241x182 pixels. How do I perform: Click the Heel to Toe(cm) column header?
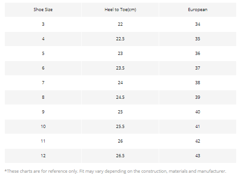point(120,10)
